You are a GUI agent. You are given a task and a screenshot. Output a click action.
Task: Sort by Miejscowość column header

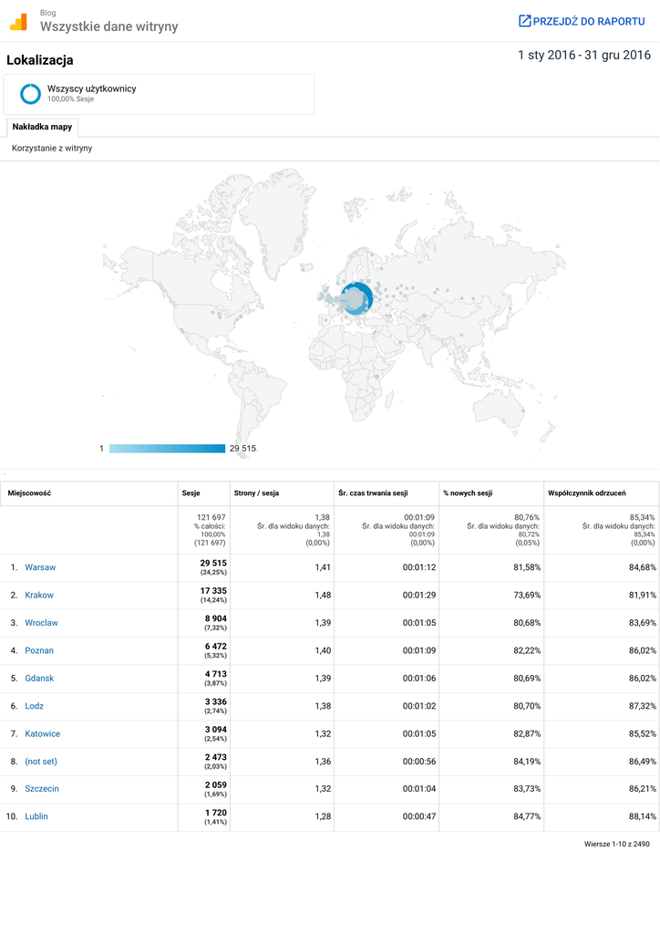29,493
